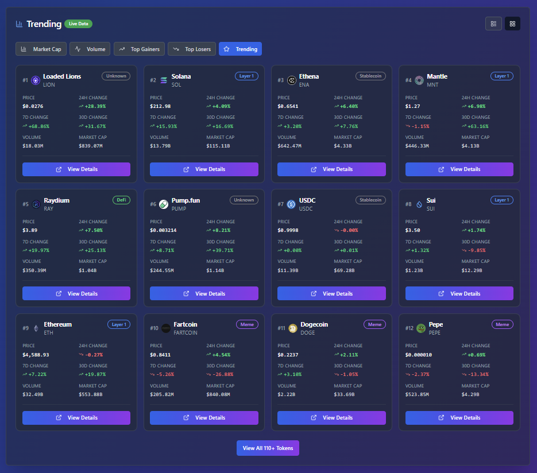Switch to list view layout
The height and width of the screenshot is (473, 537).
tap(493, 24)
